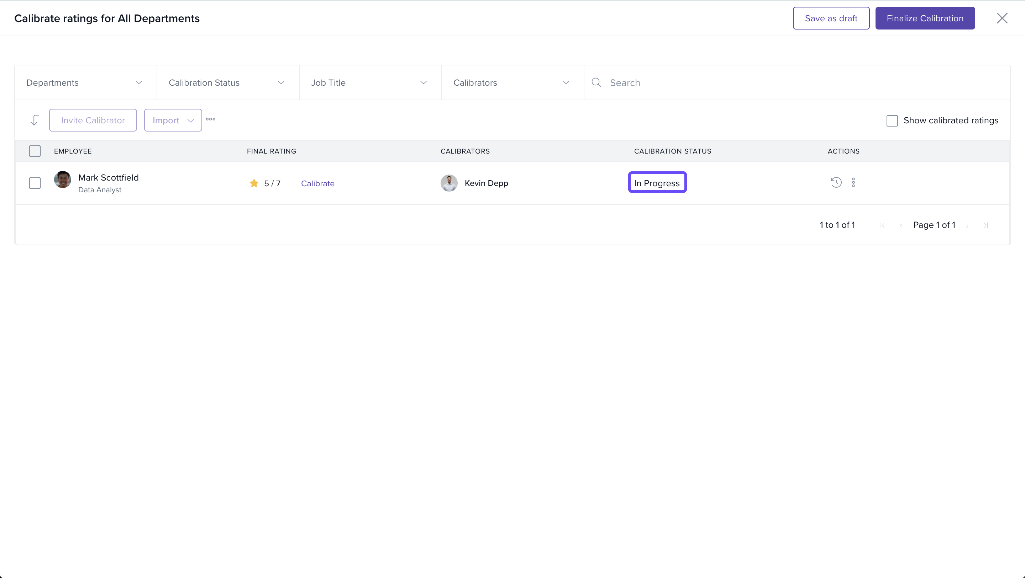The width and height of the screenshot is (1025, 578).
Task: Enable Show calibrated ratings checkbox
Action: pyautogui.click(x=892, y=121)
